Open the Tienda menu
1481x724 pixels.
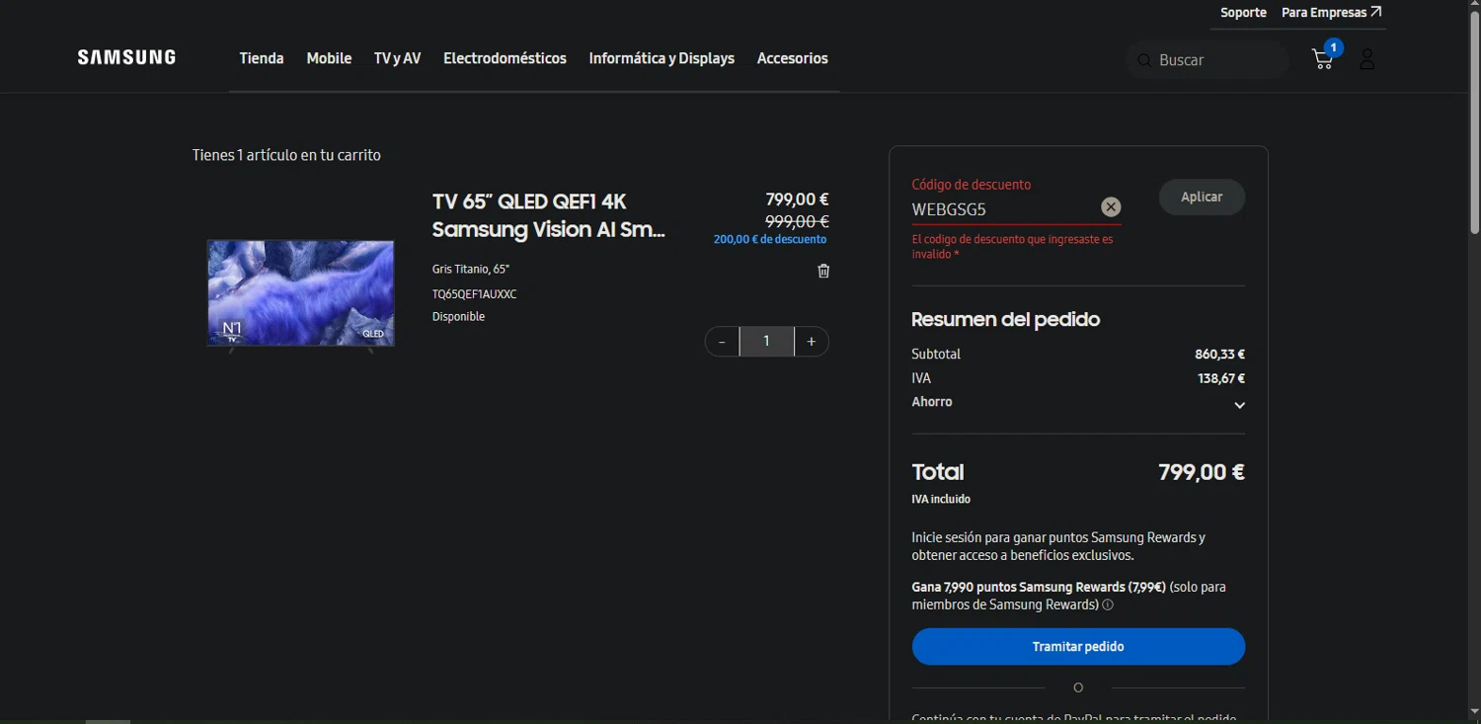(262, 58)
